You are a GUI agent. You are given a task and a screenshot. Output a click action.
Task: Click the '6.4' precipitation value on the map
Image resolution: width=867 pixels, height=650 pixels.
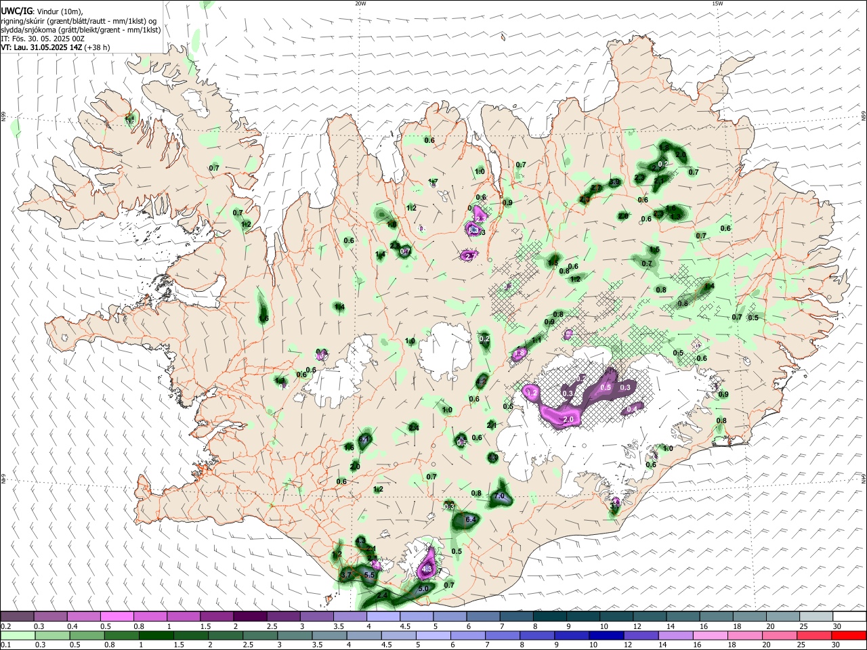tap(471, 519)
